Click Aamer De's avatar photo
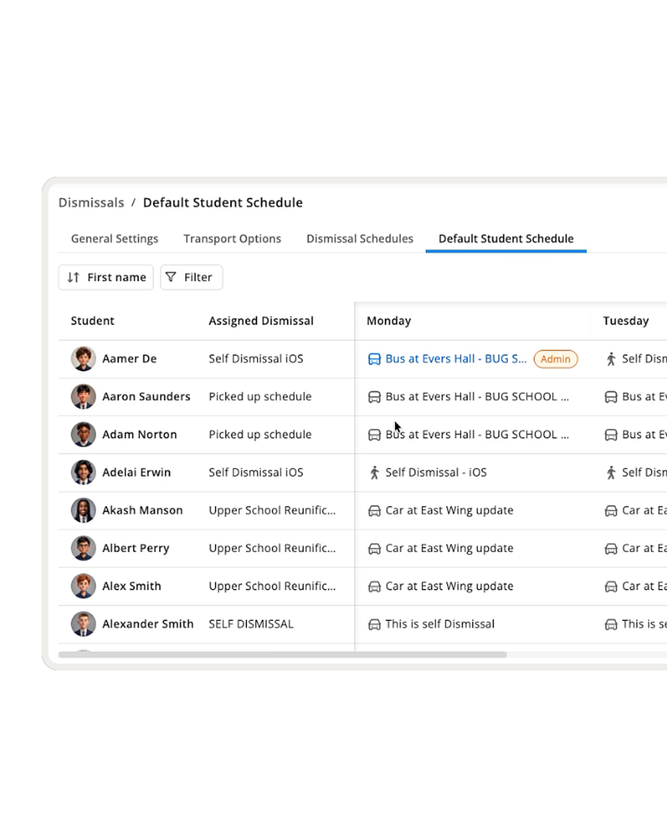Image resolution: width=667 pixels, height=833 pixels. point(83,359)
